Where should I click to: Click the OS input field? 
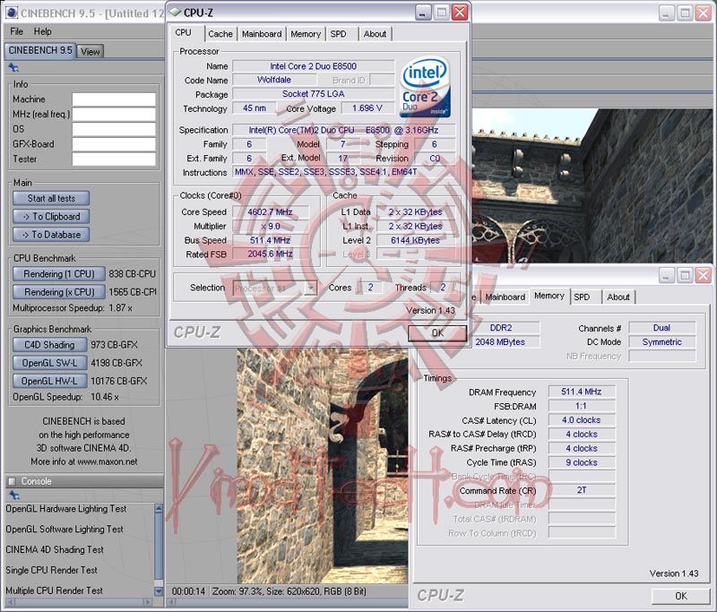click(x=114, y=129)
